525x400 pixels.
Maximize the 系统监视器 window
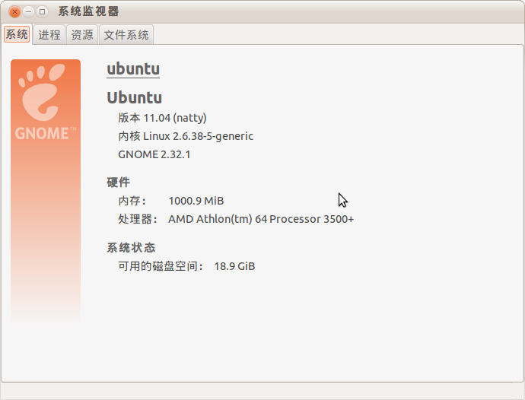[42, 11]
